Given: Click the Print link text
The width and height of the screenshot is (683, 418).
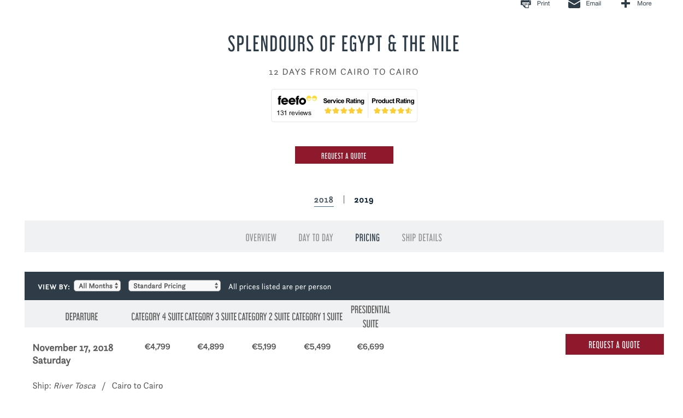Looking at the screenshot, I should 543,4.
